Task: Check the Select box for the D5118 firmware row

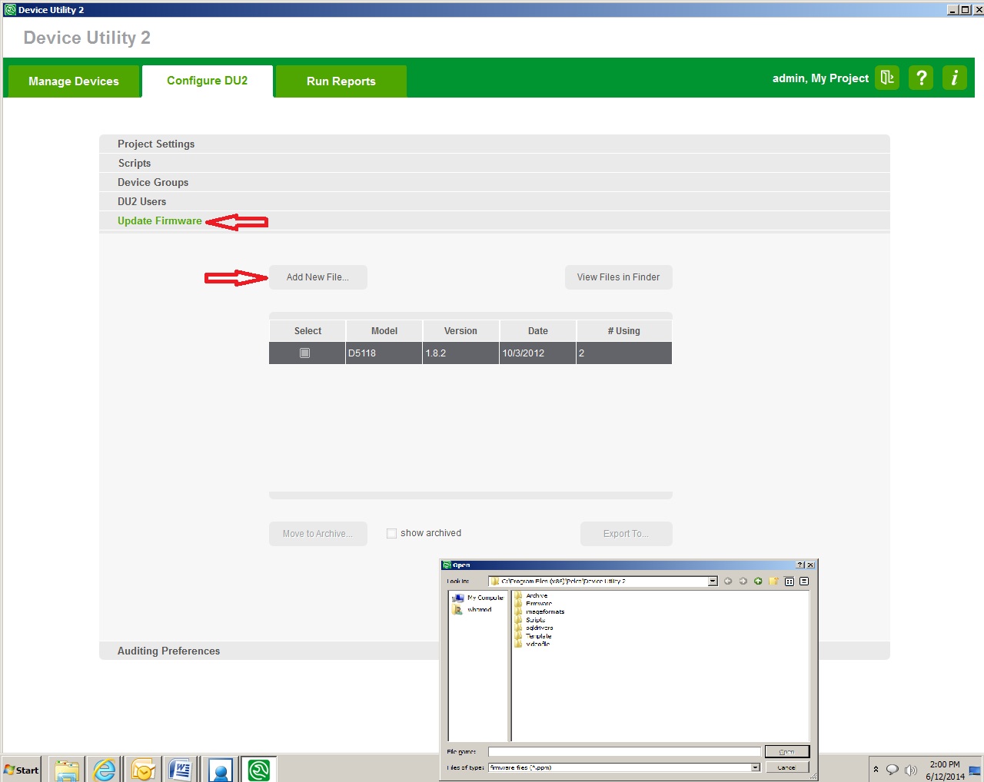Action: 305,353
